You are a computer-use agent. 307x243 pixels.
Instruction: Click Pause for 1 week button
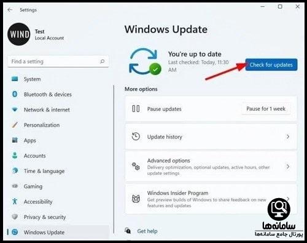(266, 109)
